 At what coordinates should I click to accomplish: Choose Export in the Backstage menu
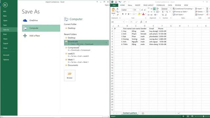pos(6,44)
